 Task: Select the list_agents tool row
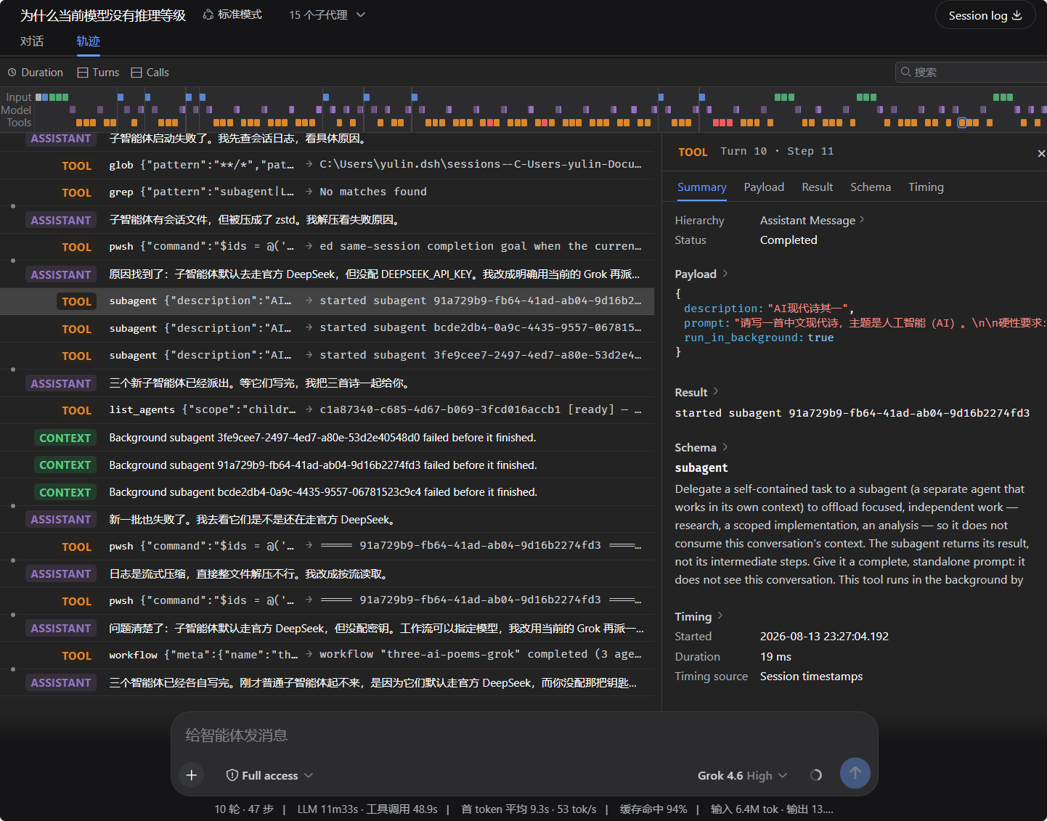(x=327, y=410)
